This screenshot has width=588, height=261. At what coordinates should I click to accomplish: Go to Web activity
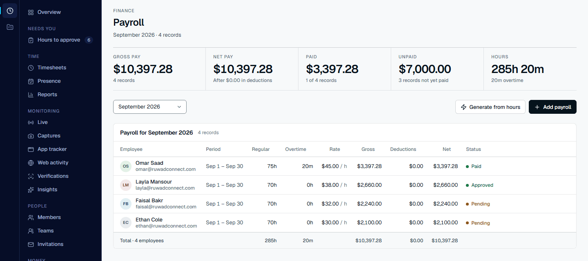pos(60,163)
